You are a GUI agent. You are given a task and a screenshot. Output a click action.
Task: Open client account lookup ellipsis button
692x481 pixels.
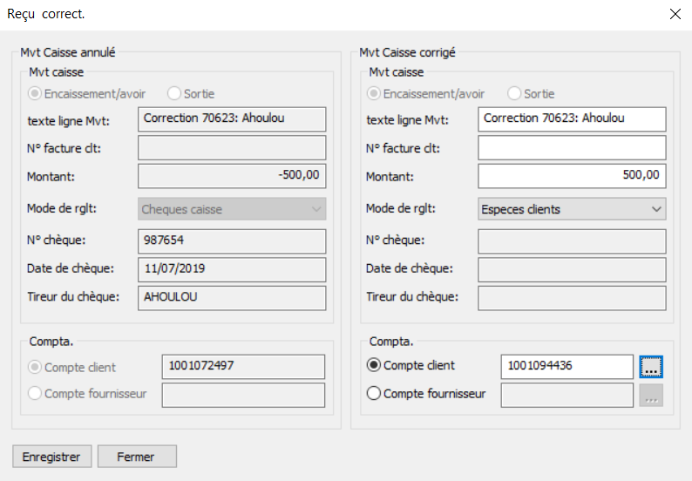[651, 367]
